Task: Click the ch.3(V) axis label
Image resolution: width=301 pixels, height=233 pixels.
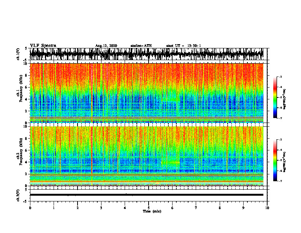Action: click(18, 195)
